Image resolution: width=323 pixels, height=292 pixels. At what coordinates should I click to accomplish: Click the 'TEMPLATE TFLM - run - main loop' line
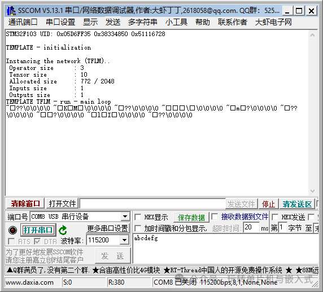(59, 101)
